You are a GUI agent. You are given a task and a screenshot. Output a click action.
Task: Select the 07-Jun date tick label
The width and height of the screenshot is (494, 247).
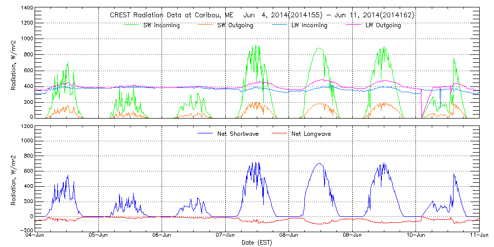coord(226,236)
